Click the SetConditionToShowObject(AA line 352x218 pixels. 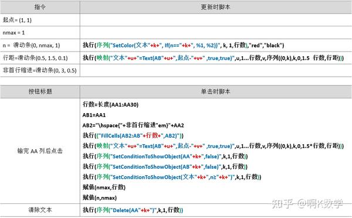(165, 156)
